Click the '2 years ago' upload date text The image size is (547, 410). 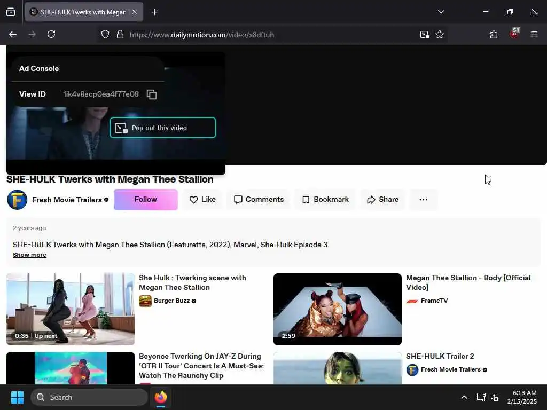tap(29, 228)
